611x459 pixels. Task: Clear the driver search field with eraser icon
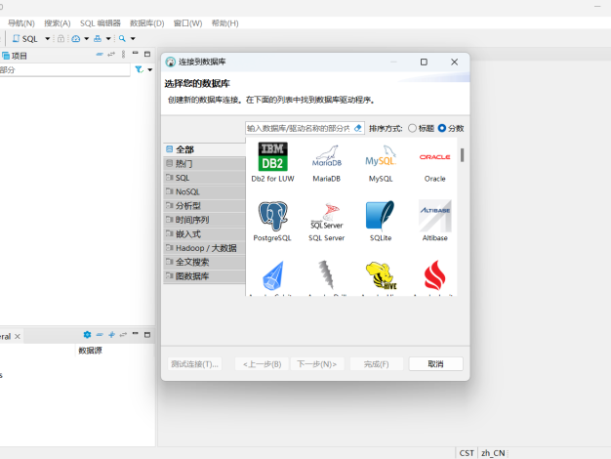point(357,128)
